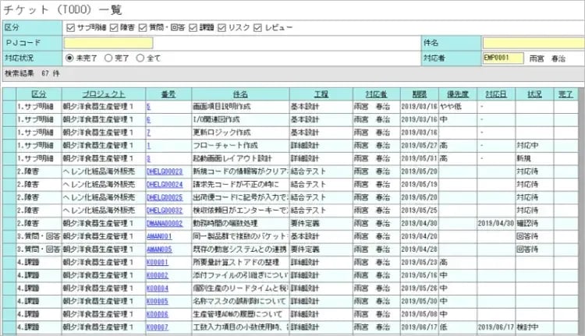Toggle the 質問・回答 checkbox
Viewport: 585px width, 336px height.
pyautogui.click(x=144, y=28)
